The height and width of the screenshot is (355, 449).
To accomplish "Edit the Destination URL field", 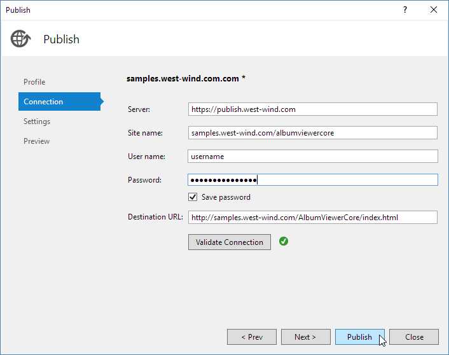I will pyautogui.click(x=313, y=218).
